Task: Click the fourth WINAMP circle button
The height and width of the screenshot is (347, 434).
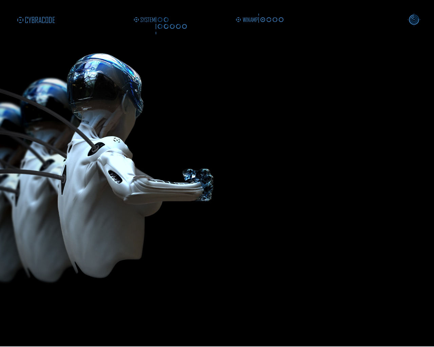Action: (281, 20)
